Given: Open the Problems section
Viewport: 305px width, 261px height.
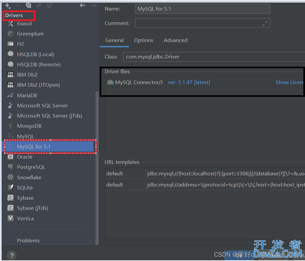Looking at the screenshot, I should coord(29,240).
